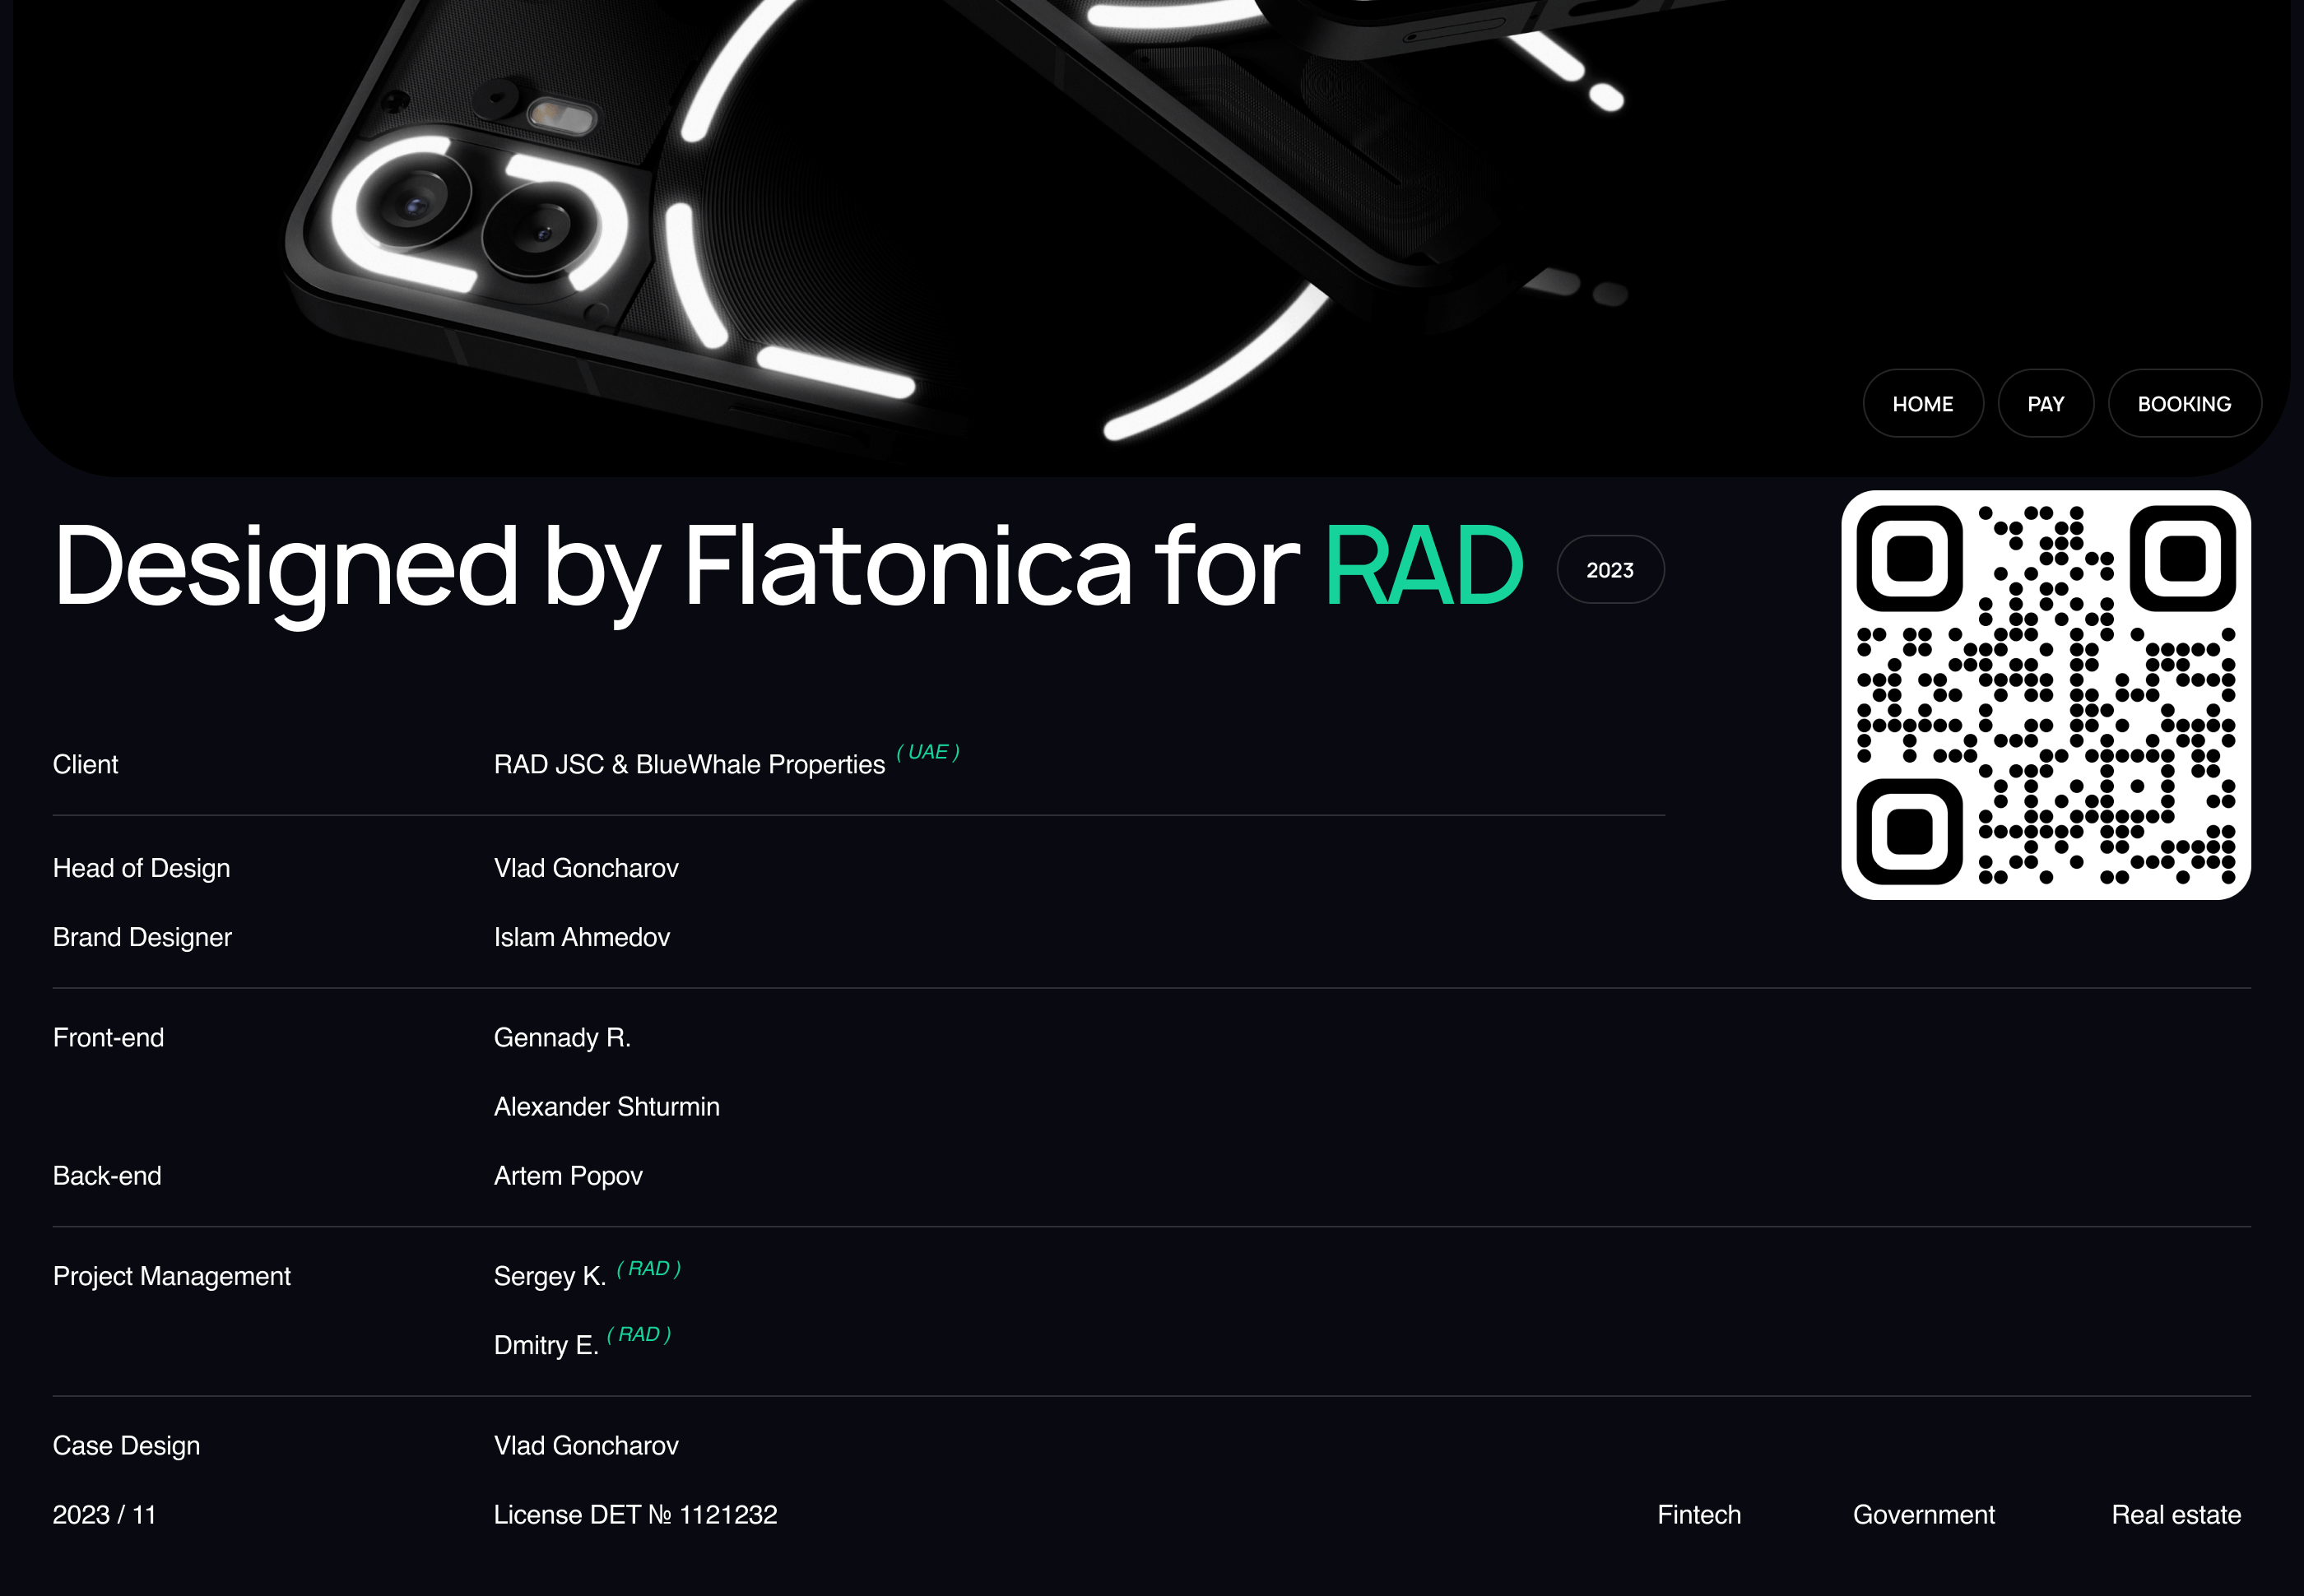Click the 2023 year badge
This screenshot has width=2304, height=1596.
coord(1609,570)
